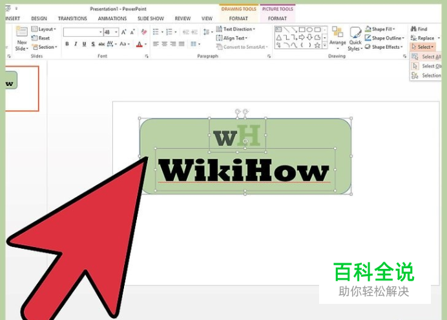
Task: Toggle Bold formatting
Action: tap(67, 44)
